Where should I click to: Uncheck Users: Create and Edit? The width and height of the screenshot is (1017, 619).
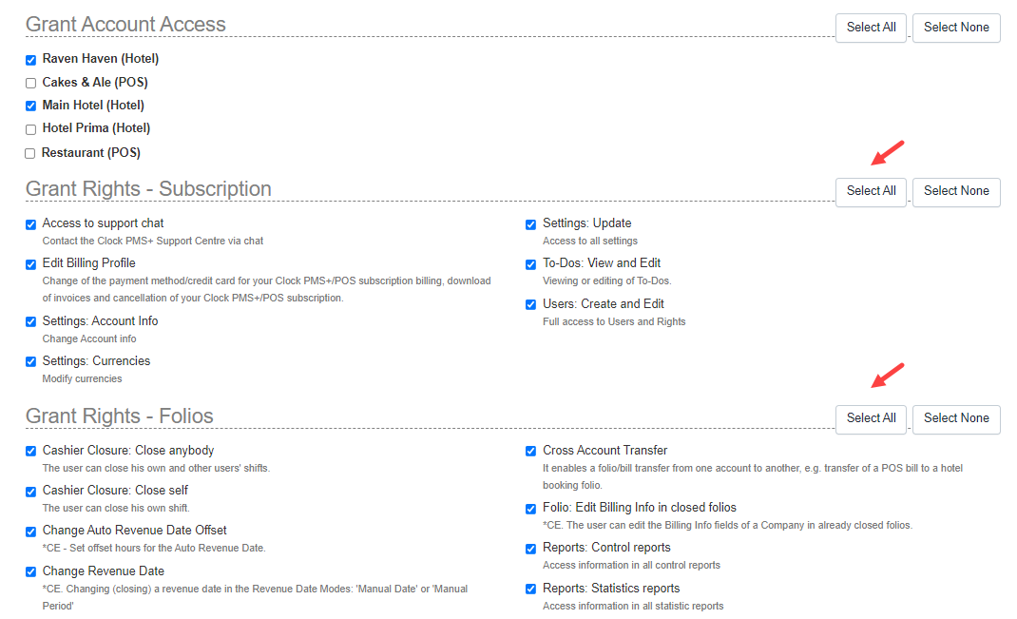coord(530,304)
